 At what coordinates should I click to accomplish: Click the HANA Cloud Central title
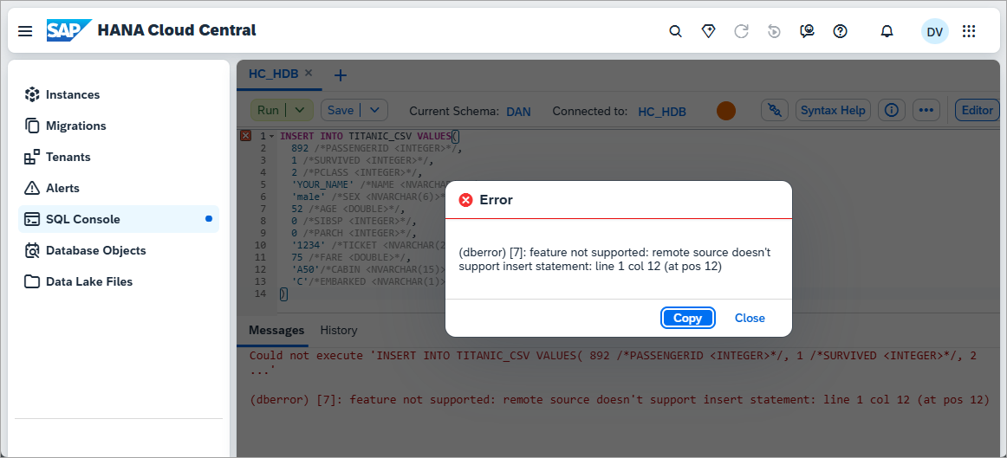(177, 30)
